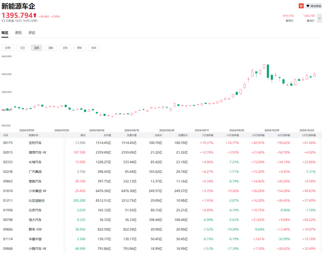Select the 周K chart period
The width and height of the screenshot is (322, 254).
(51, 48)
